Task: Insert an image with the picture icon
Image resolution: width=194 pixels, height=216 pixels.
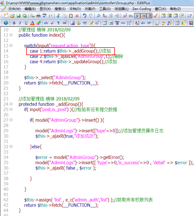Action: tap(72, 23)
